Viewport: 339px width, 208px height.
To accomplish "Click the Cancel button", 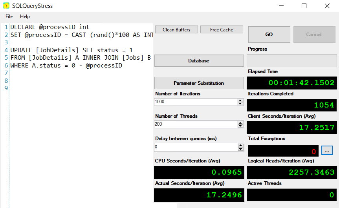I will point(313,35).
